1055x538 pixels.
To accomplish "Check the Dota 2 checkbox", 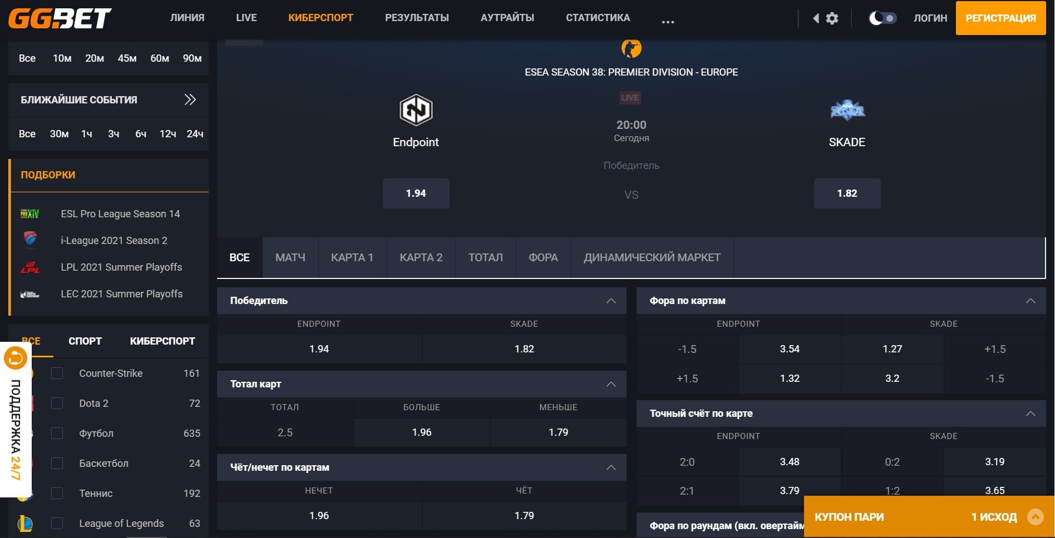I will pyautogui.click(x=57, y=403).
